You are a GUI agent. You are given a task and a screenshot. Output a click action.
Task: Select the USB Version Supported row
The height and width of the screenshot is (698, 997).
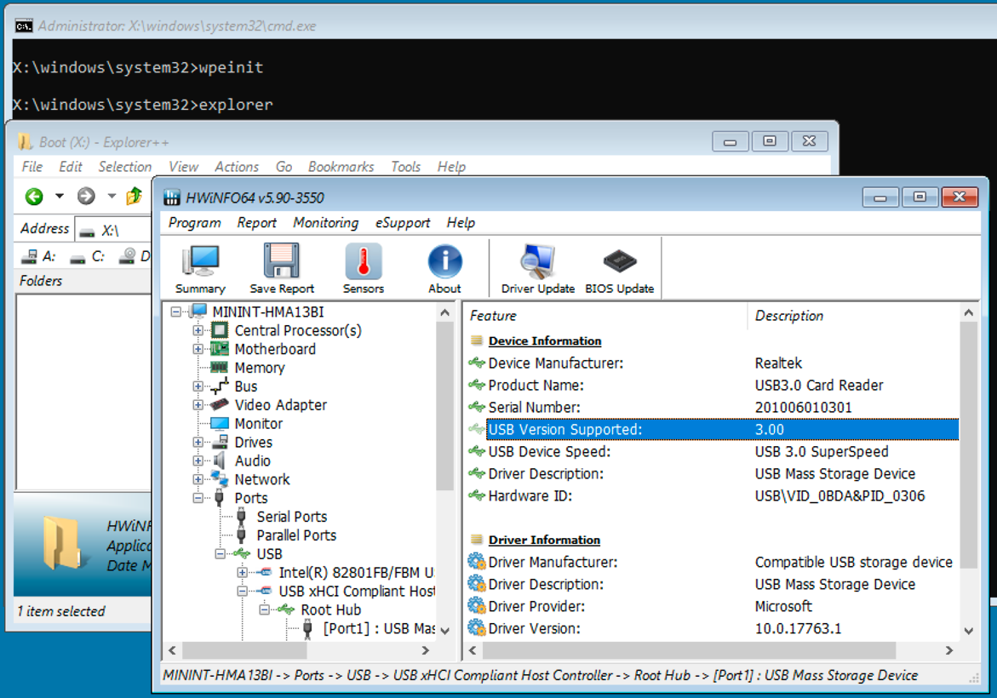click(x=713, y=430)
